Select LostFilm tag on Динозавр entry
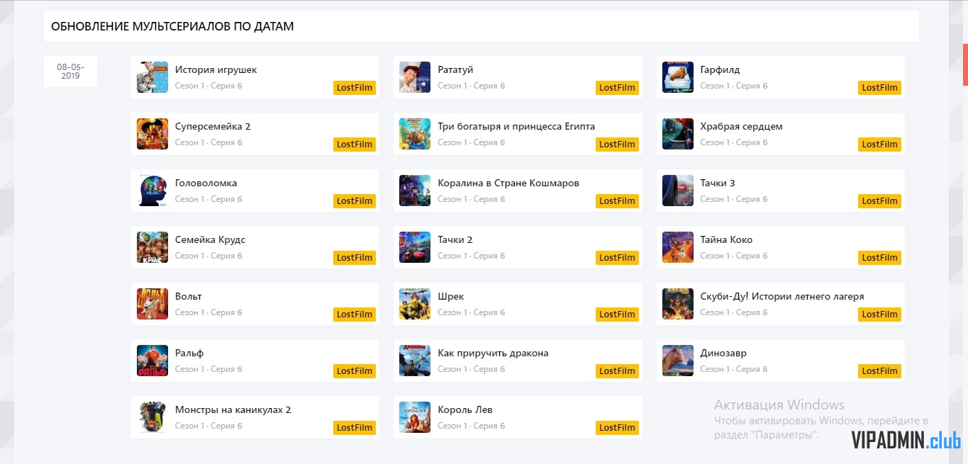The width and height of the screenshot is (968, 464). [x=879, y=371]
